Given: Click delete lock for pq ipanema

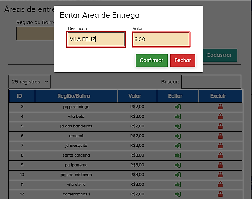Looking at the screenshot, I should pos(220,165).
